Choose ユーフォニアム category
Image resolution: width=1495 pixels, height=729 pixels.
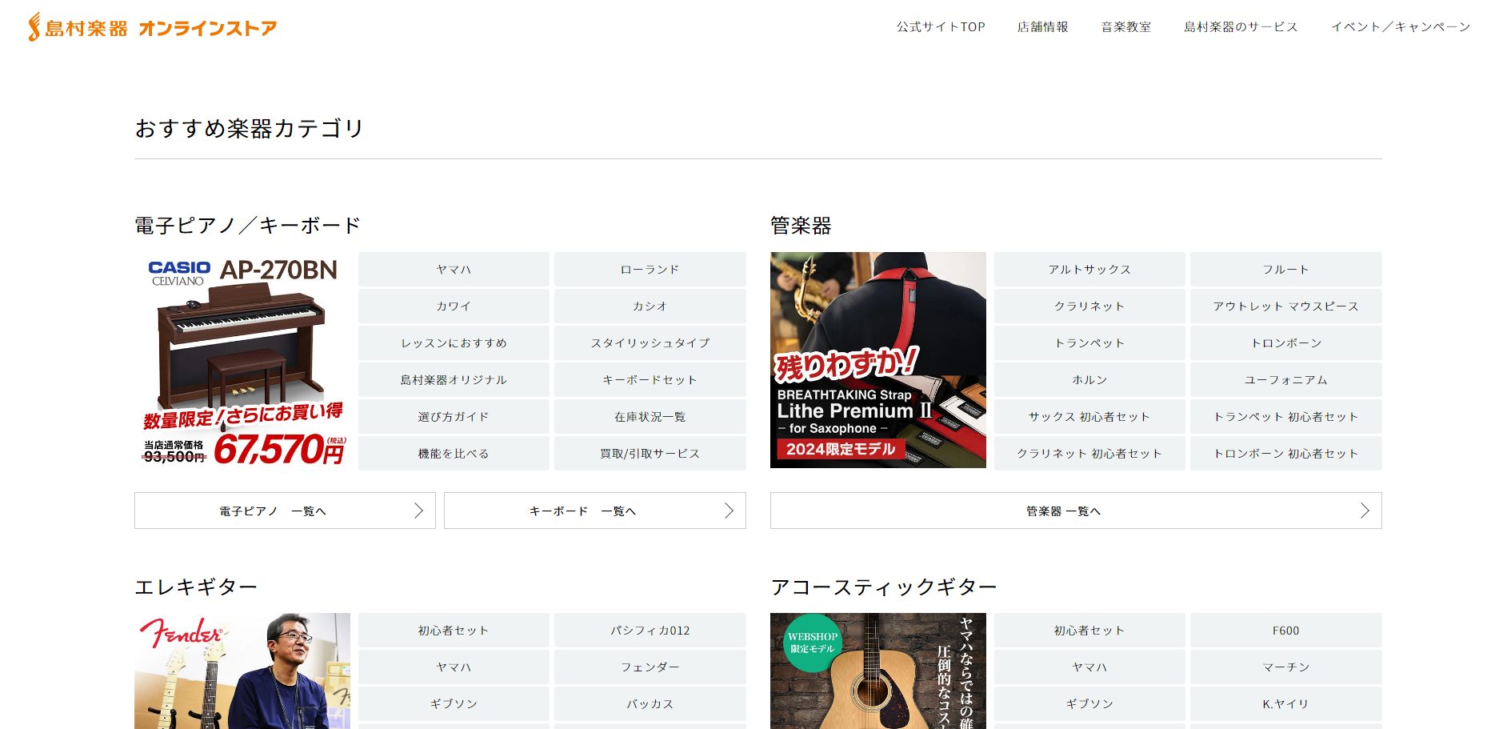click(x=1286, y=380)
